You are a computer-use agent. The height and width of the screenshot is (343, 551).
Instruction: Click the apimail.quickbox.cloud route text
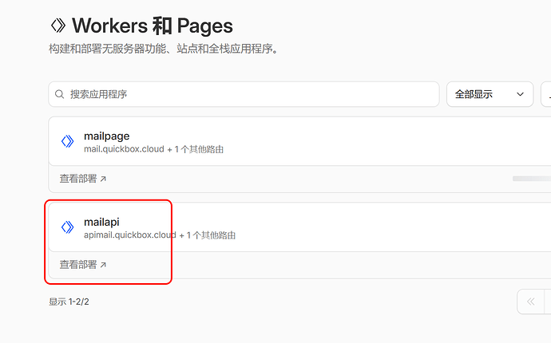[x=130, y=235]
